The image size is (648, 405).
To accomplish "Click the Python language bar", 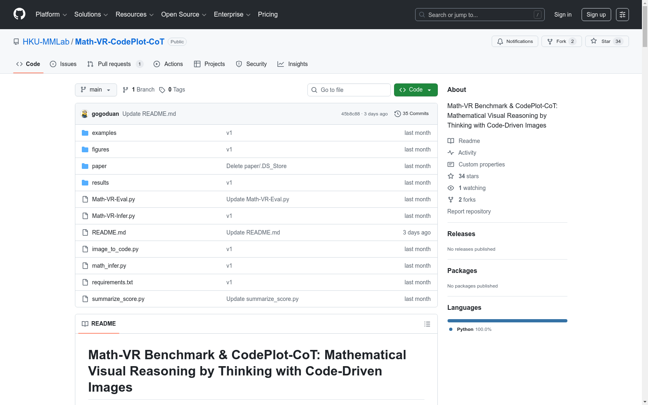I will pos(507,321).
